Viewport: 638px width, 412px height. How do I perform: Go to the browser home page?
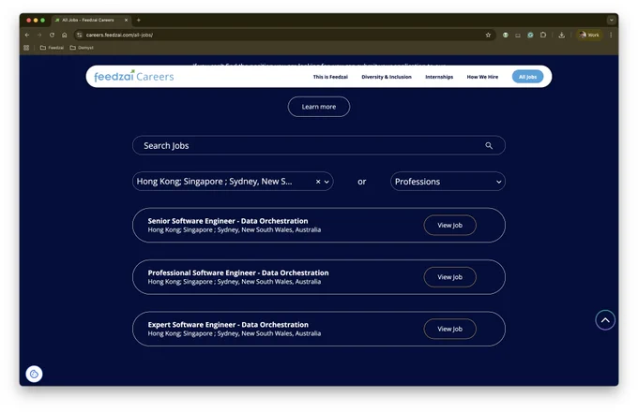pos(65,35)
